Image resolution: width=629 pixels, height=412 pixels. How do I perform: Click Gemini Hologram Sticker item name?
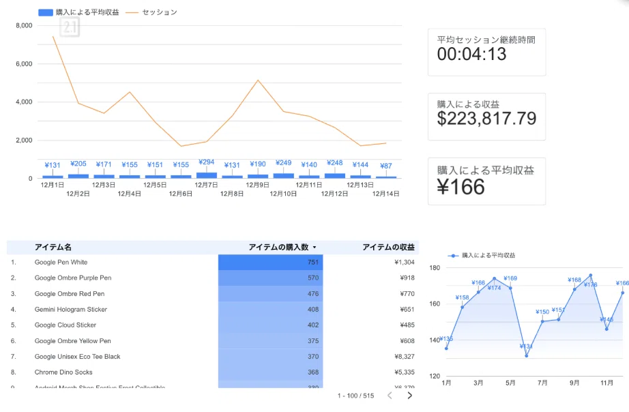(70, 309)
